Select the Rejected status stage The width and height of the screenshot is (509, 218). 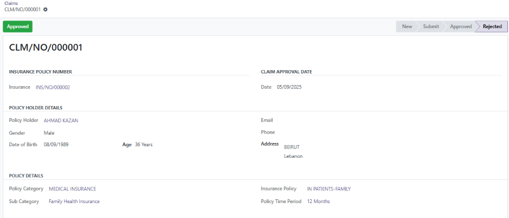(492, 26)
